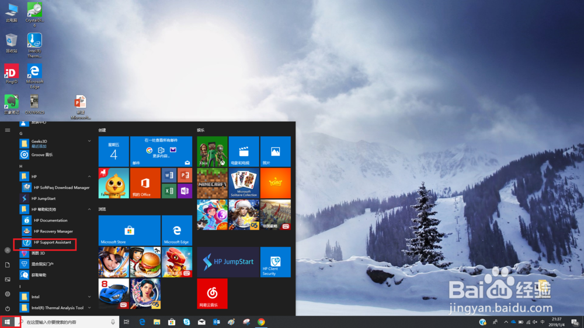584x328 pixels.
Task: Open the notification center icon
Action: click(x=575, y=322)
